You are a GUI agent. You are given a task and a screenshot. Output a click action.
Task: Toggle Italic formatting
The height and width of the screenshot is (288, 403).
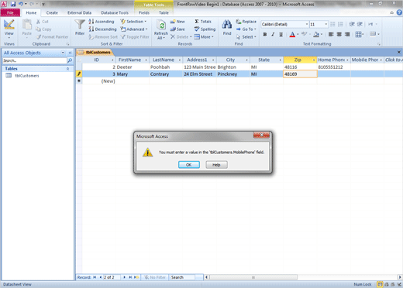(273, 34)
